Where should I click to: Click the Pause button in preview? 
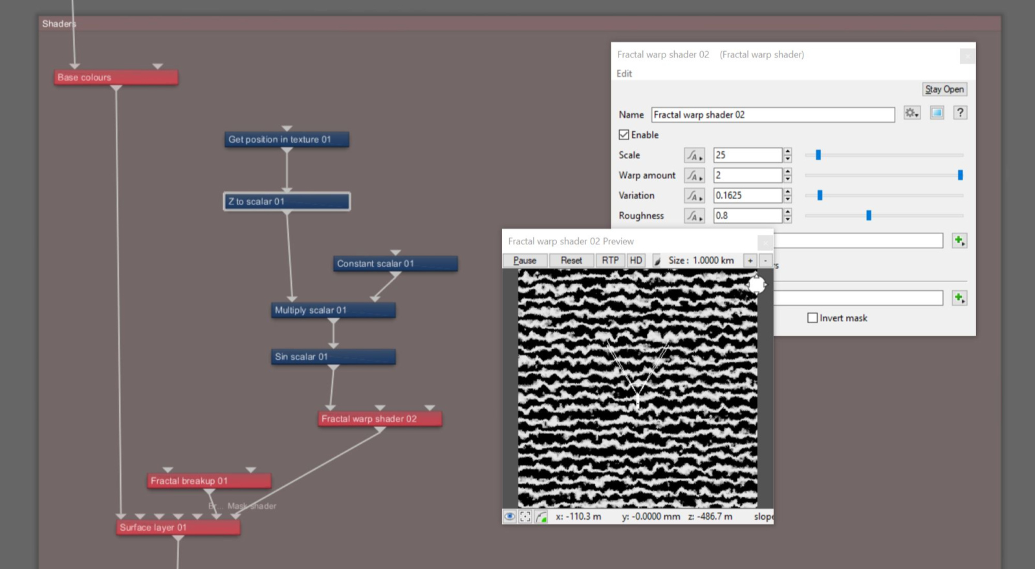coord(525,261)
